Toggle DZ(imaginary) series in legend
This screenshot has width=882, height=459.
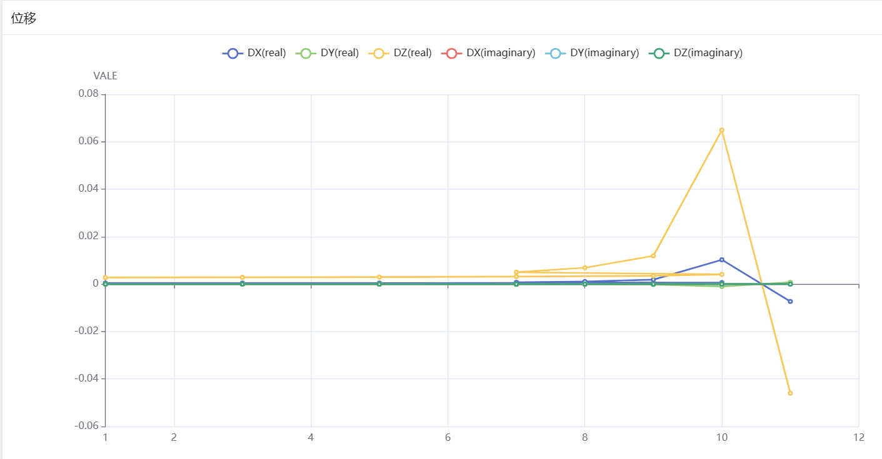point(696,53)
